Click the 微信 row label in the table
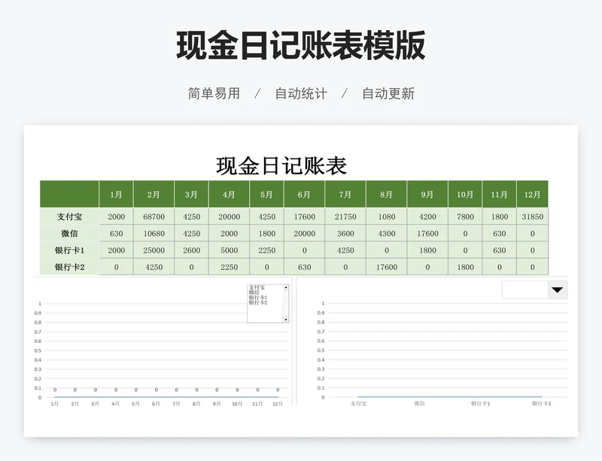This screenshot has height=461, width=602. pos(69,233)
